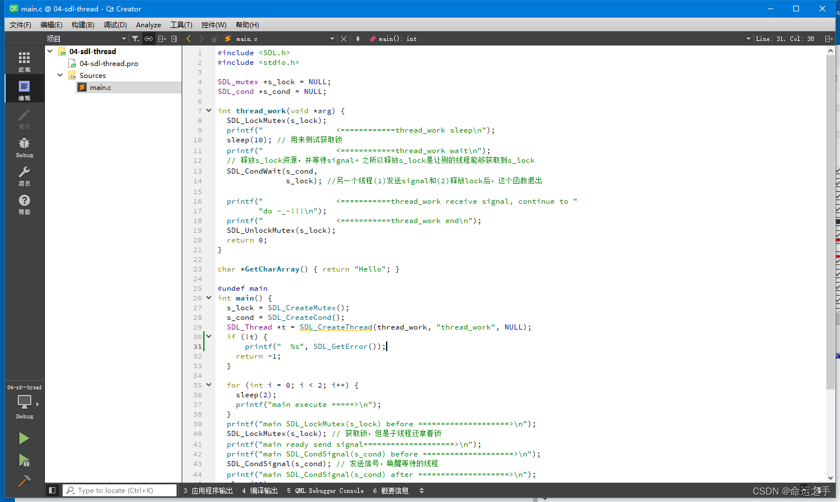Open the 调试(D) menu
Screen dimensions: 840x502
115,24
